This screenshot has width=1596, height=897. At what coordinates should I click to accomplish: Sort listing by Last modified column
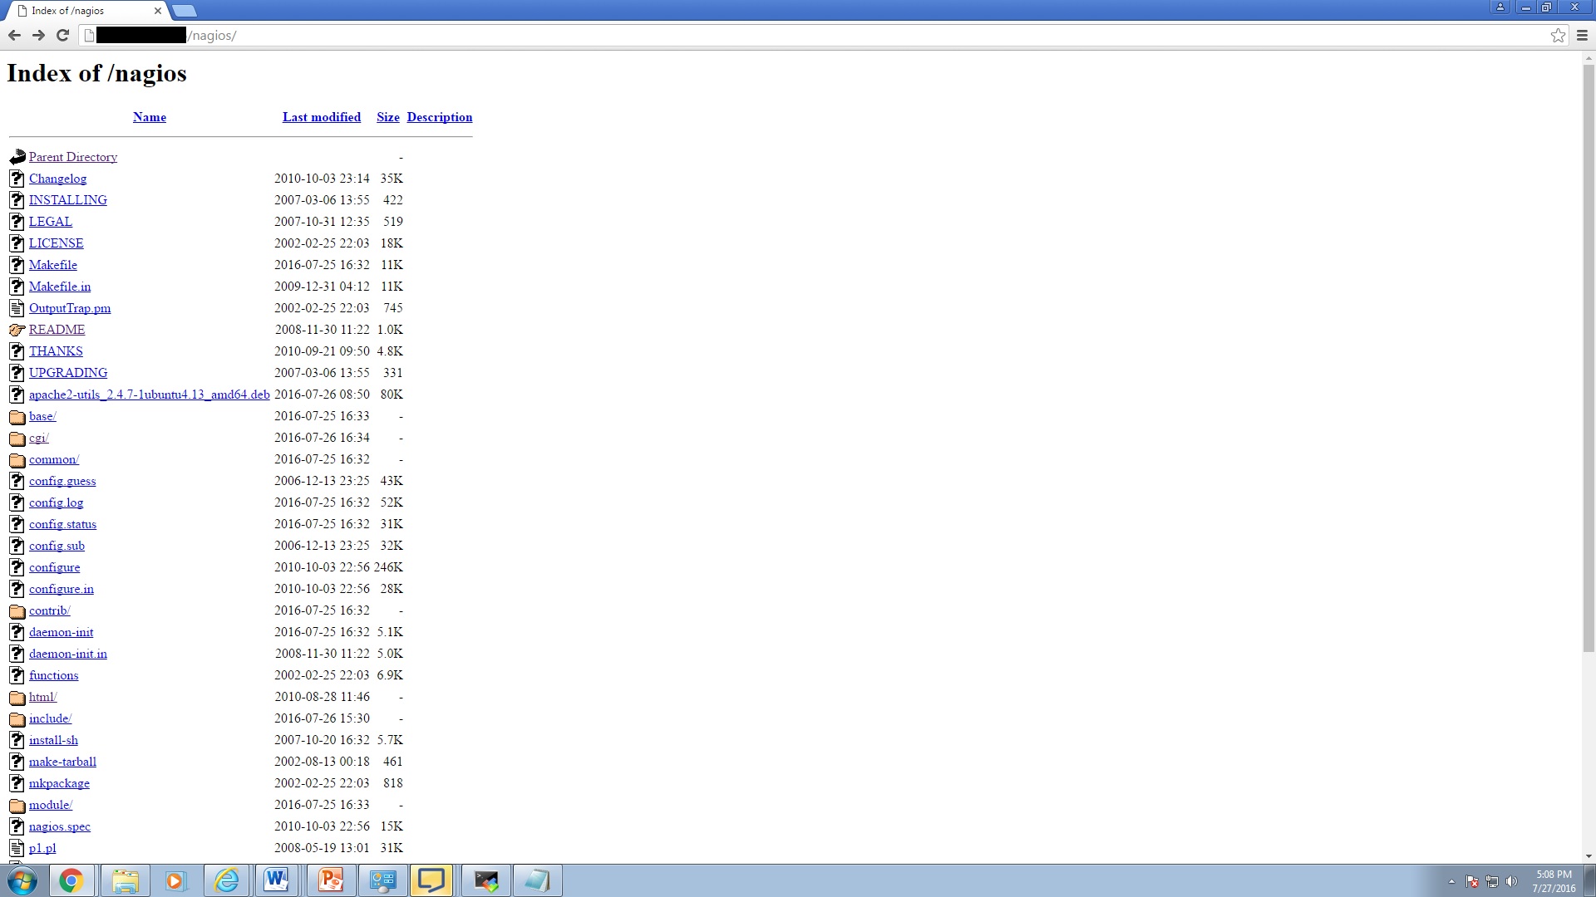(x=322, y=117)
